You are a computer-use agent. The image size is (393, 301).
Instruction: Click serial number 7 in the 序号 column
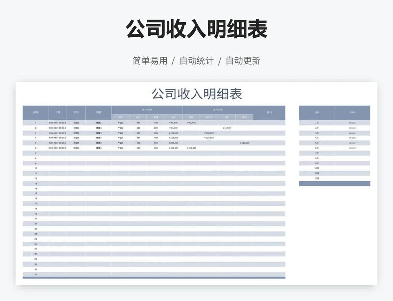pyautogui.click(x=35, y=153)
